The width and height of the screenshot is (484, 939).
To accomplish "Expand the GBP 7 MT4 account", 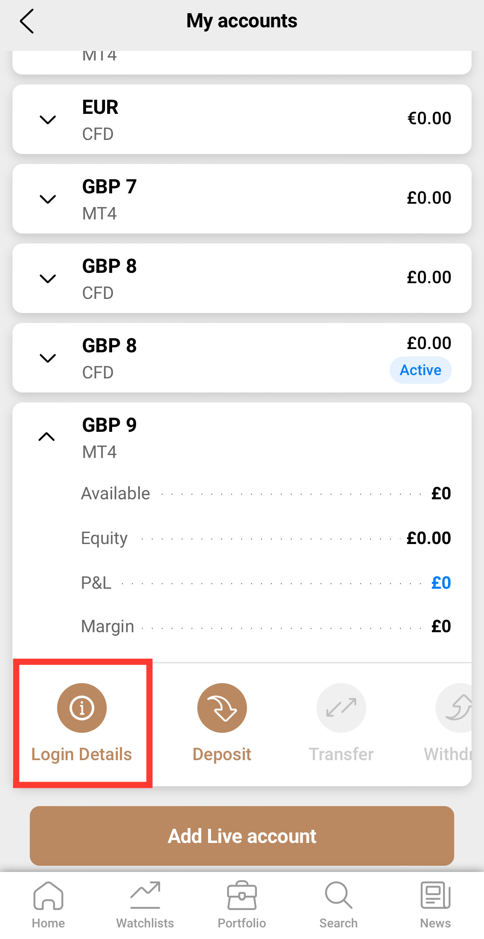I will (48, 199).
